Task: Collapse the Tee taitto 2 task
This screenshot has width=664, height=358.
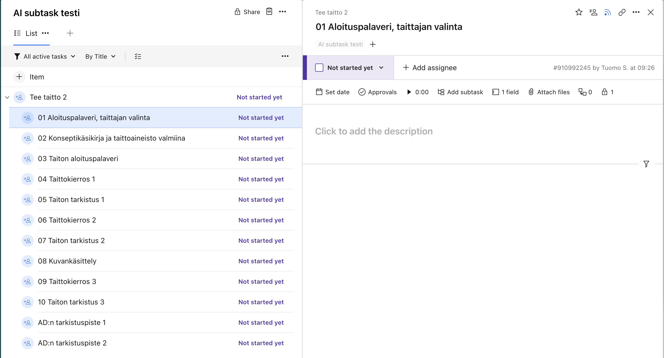Action: pos(7,97)
